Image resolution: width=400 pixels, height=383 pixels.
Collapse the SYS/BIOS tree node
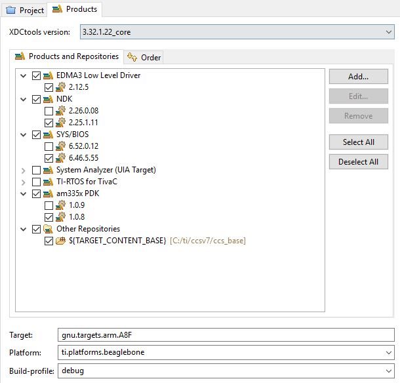pyautogui.click(x=23, y=134)
